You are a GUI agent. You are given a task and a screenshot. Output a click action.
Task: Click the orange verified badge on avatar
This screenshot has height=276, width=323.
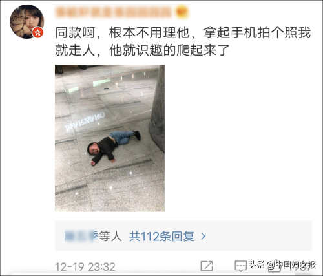[x=38, y=32]
